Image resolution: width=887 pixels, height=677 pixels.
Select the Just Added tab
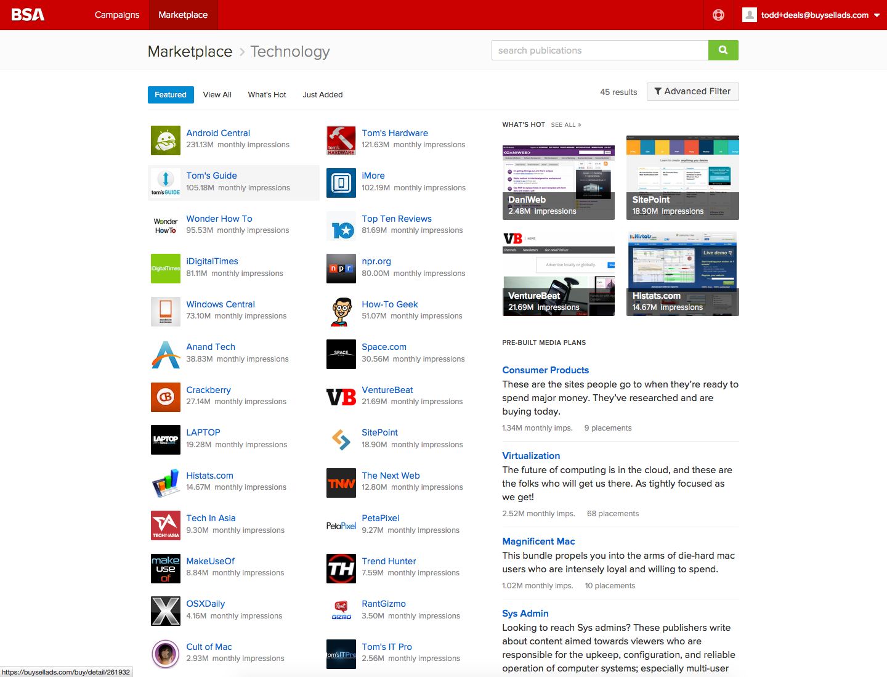pyautogui.click(x=323, y=95)
